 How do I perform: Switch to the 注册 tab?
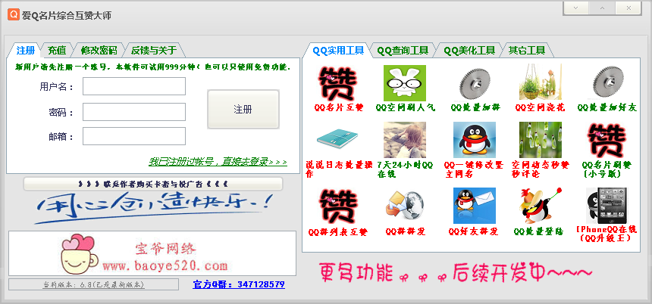coord(25,51)
